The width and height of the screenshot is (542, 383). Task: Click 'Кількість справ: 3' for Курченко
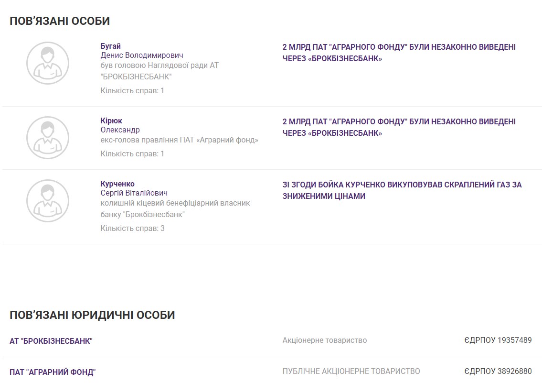pyautogui.click(x=132, y=228)
